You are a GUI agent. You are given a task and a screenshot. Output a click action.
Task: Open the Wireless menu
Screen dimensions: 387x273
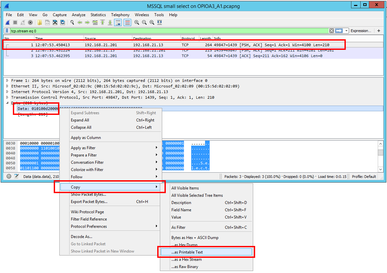tap(142, 15)
